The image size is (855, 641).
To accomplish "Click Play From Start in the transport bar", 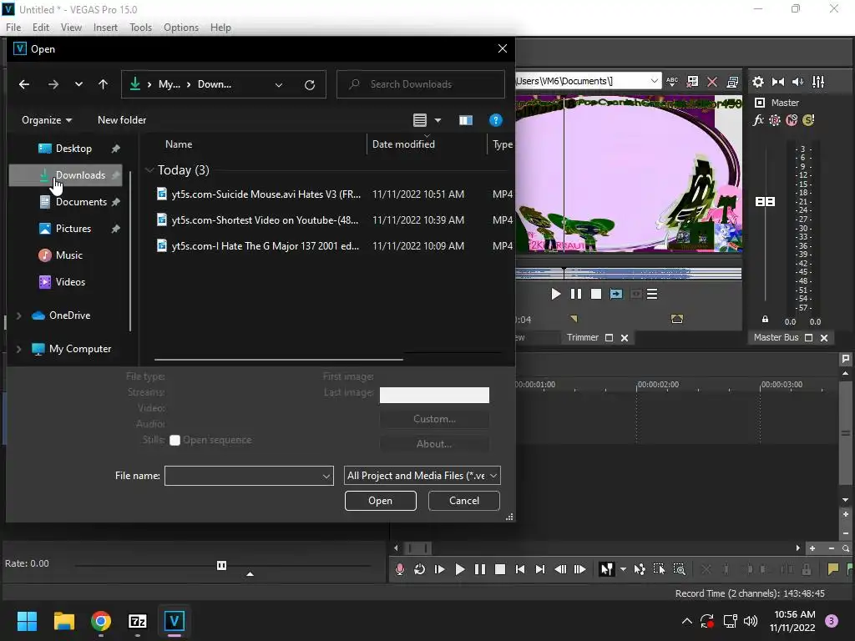I will click(x=439, y=569).
